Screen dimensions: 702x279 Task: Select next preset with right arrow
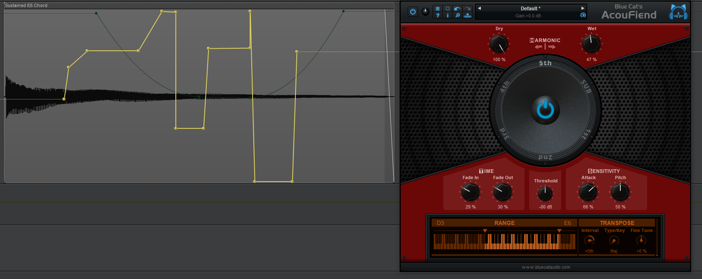coord(583,8)
